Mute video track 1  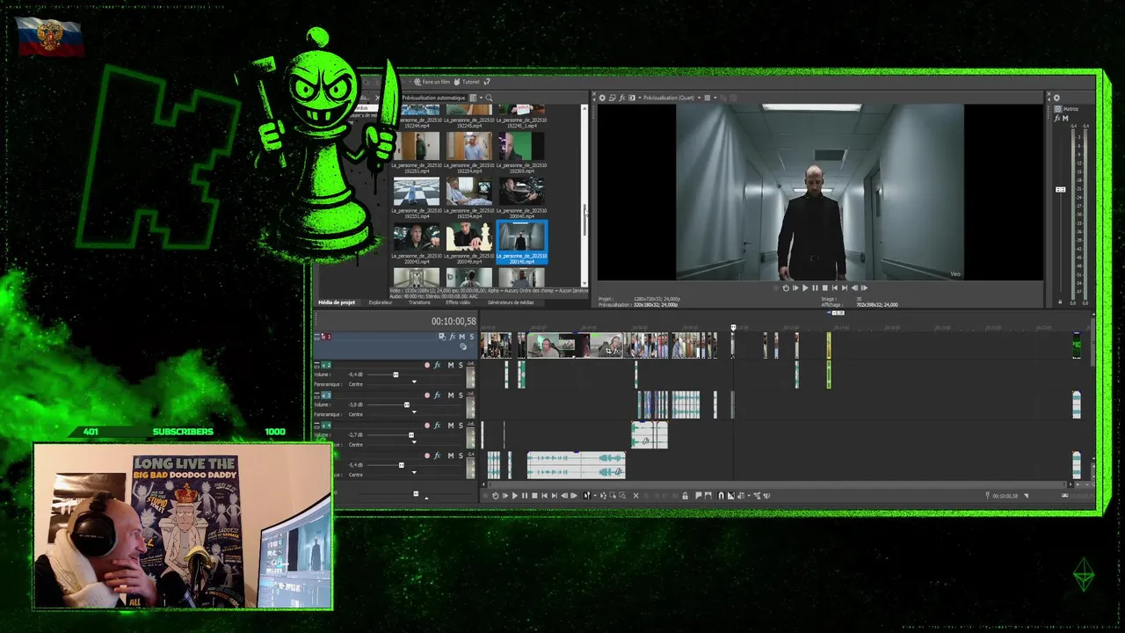click(462, 337)
